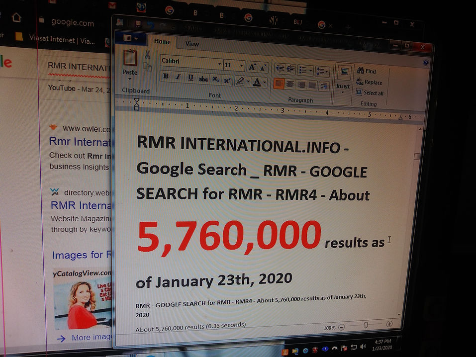
Task: Click the network tray icon
Action: [x=354, y=347]
